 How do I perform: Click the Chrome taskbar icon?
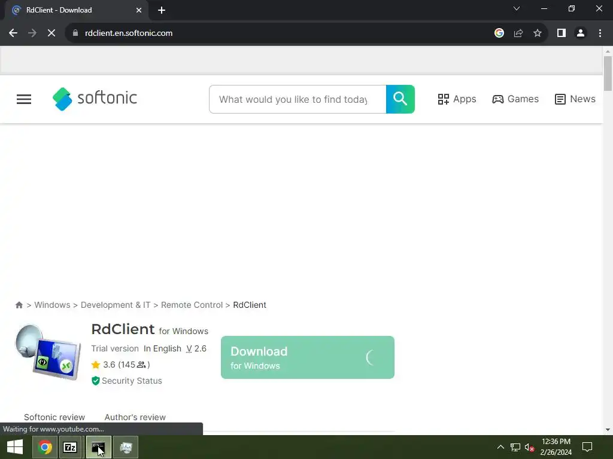point(45,447)
